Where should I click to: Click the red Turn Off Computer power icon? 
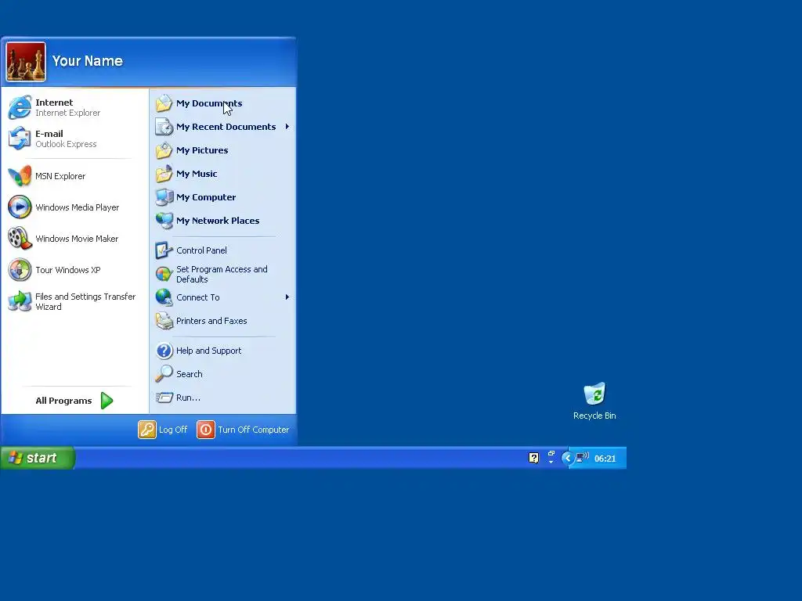(206, 430)
